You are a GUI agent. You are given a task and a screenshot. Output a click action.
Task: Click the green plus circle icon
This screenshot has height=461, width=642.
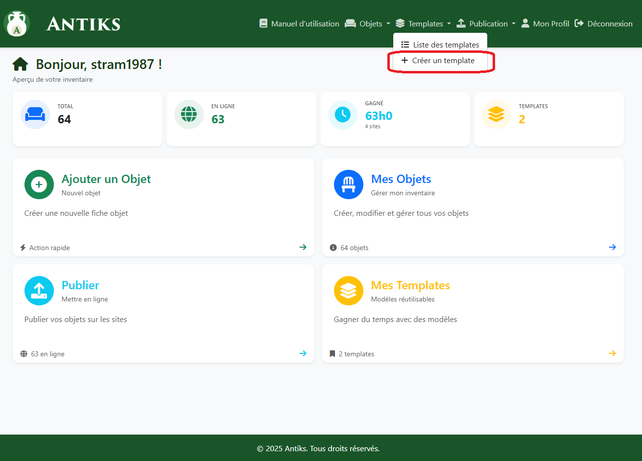[39, 184]
